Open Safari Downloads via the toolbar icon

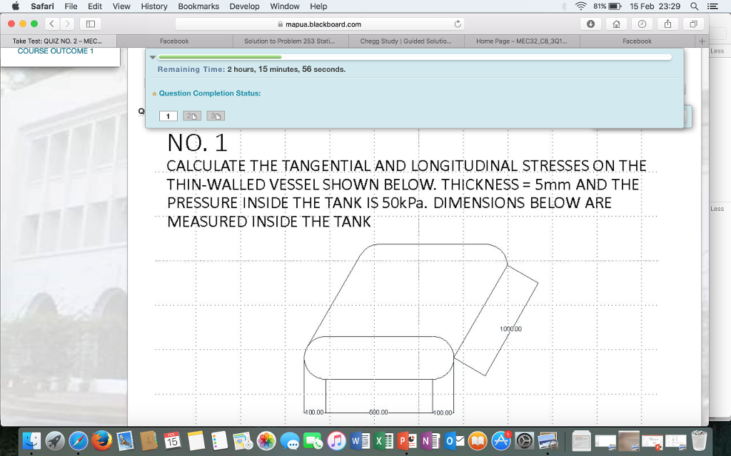(590, 24)
